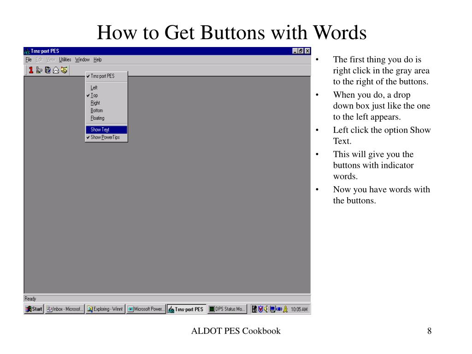Restore the Trns-port PES window size
472x354 pixels.
coord(301,51)
